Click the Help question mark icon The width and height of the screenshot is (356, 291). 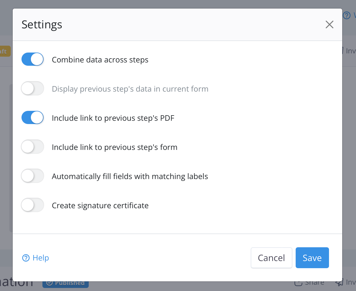click(26, 258)
